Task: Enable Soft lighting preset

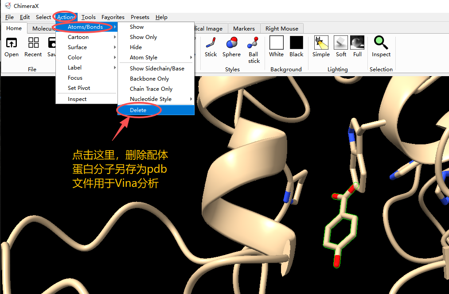Action: pos(341,43)
